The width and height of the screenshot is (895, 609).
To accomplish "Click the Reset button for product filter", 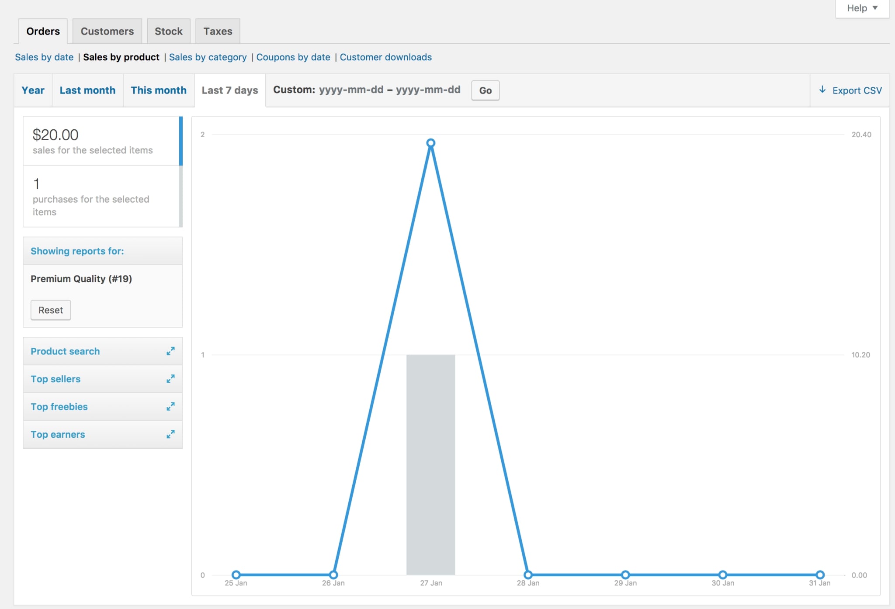I will pos(50,308).
